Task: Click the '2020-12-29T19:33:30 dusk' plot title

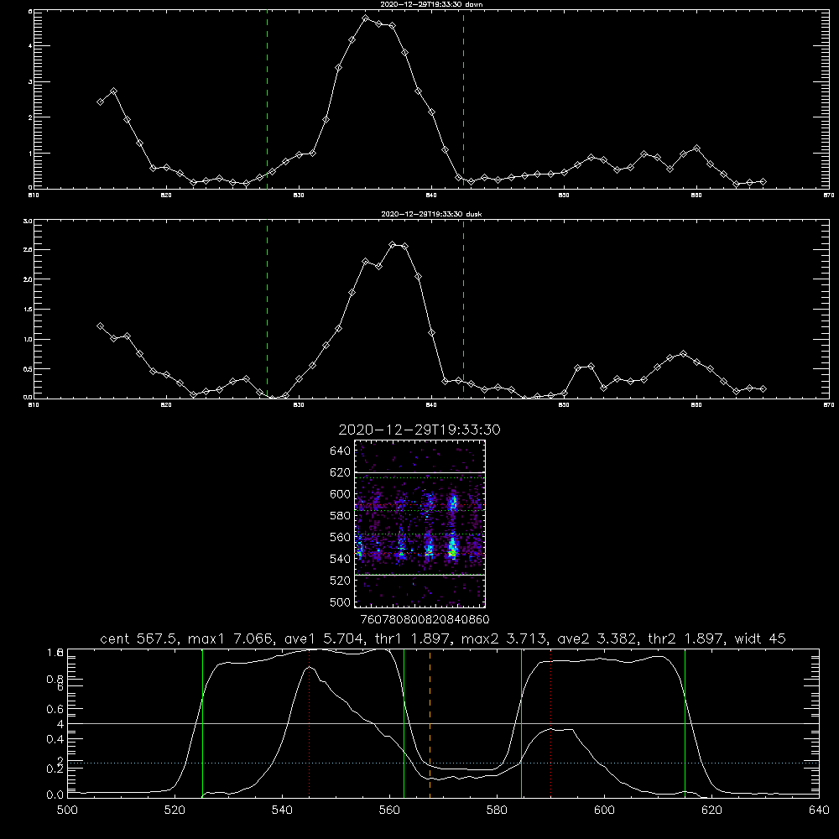Action: [x=431, y=214]
